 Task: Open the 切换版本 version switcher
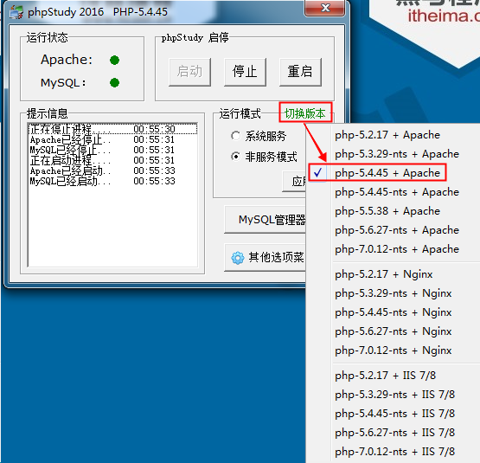[x=305, y=113]
